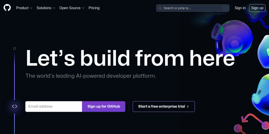Go to the Pricing page

94,8
